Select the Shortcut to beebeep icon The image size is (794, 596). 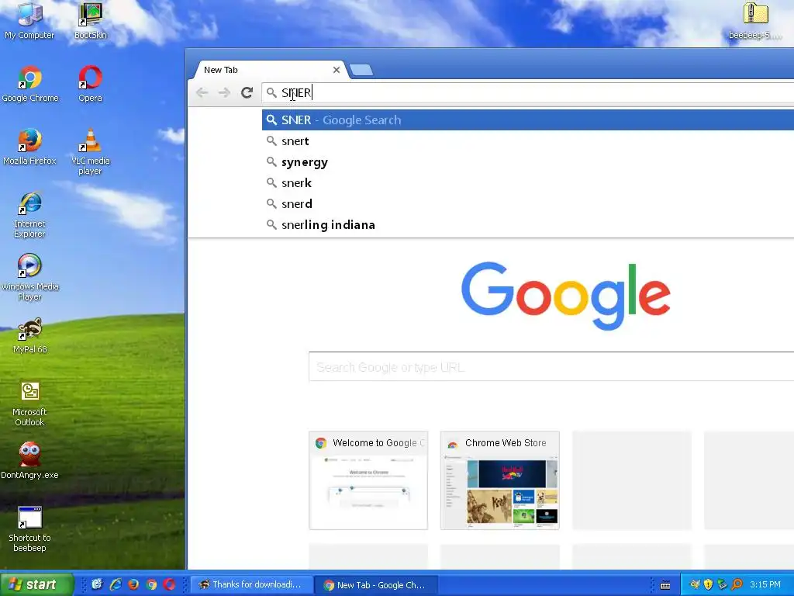click(30, 529)
